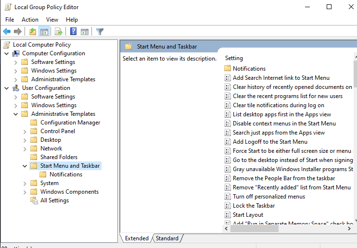Screen dimensions: 357x248
Task: Click the Up one level folder icon
Action: [33, 31]
